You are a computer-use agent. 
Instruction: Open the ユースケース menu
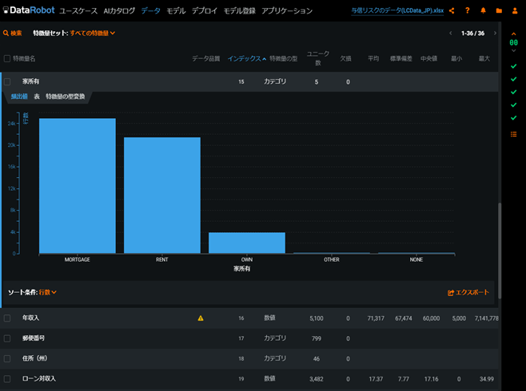tap(78, 10)
